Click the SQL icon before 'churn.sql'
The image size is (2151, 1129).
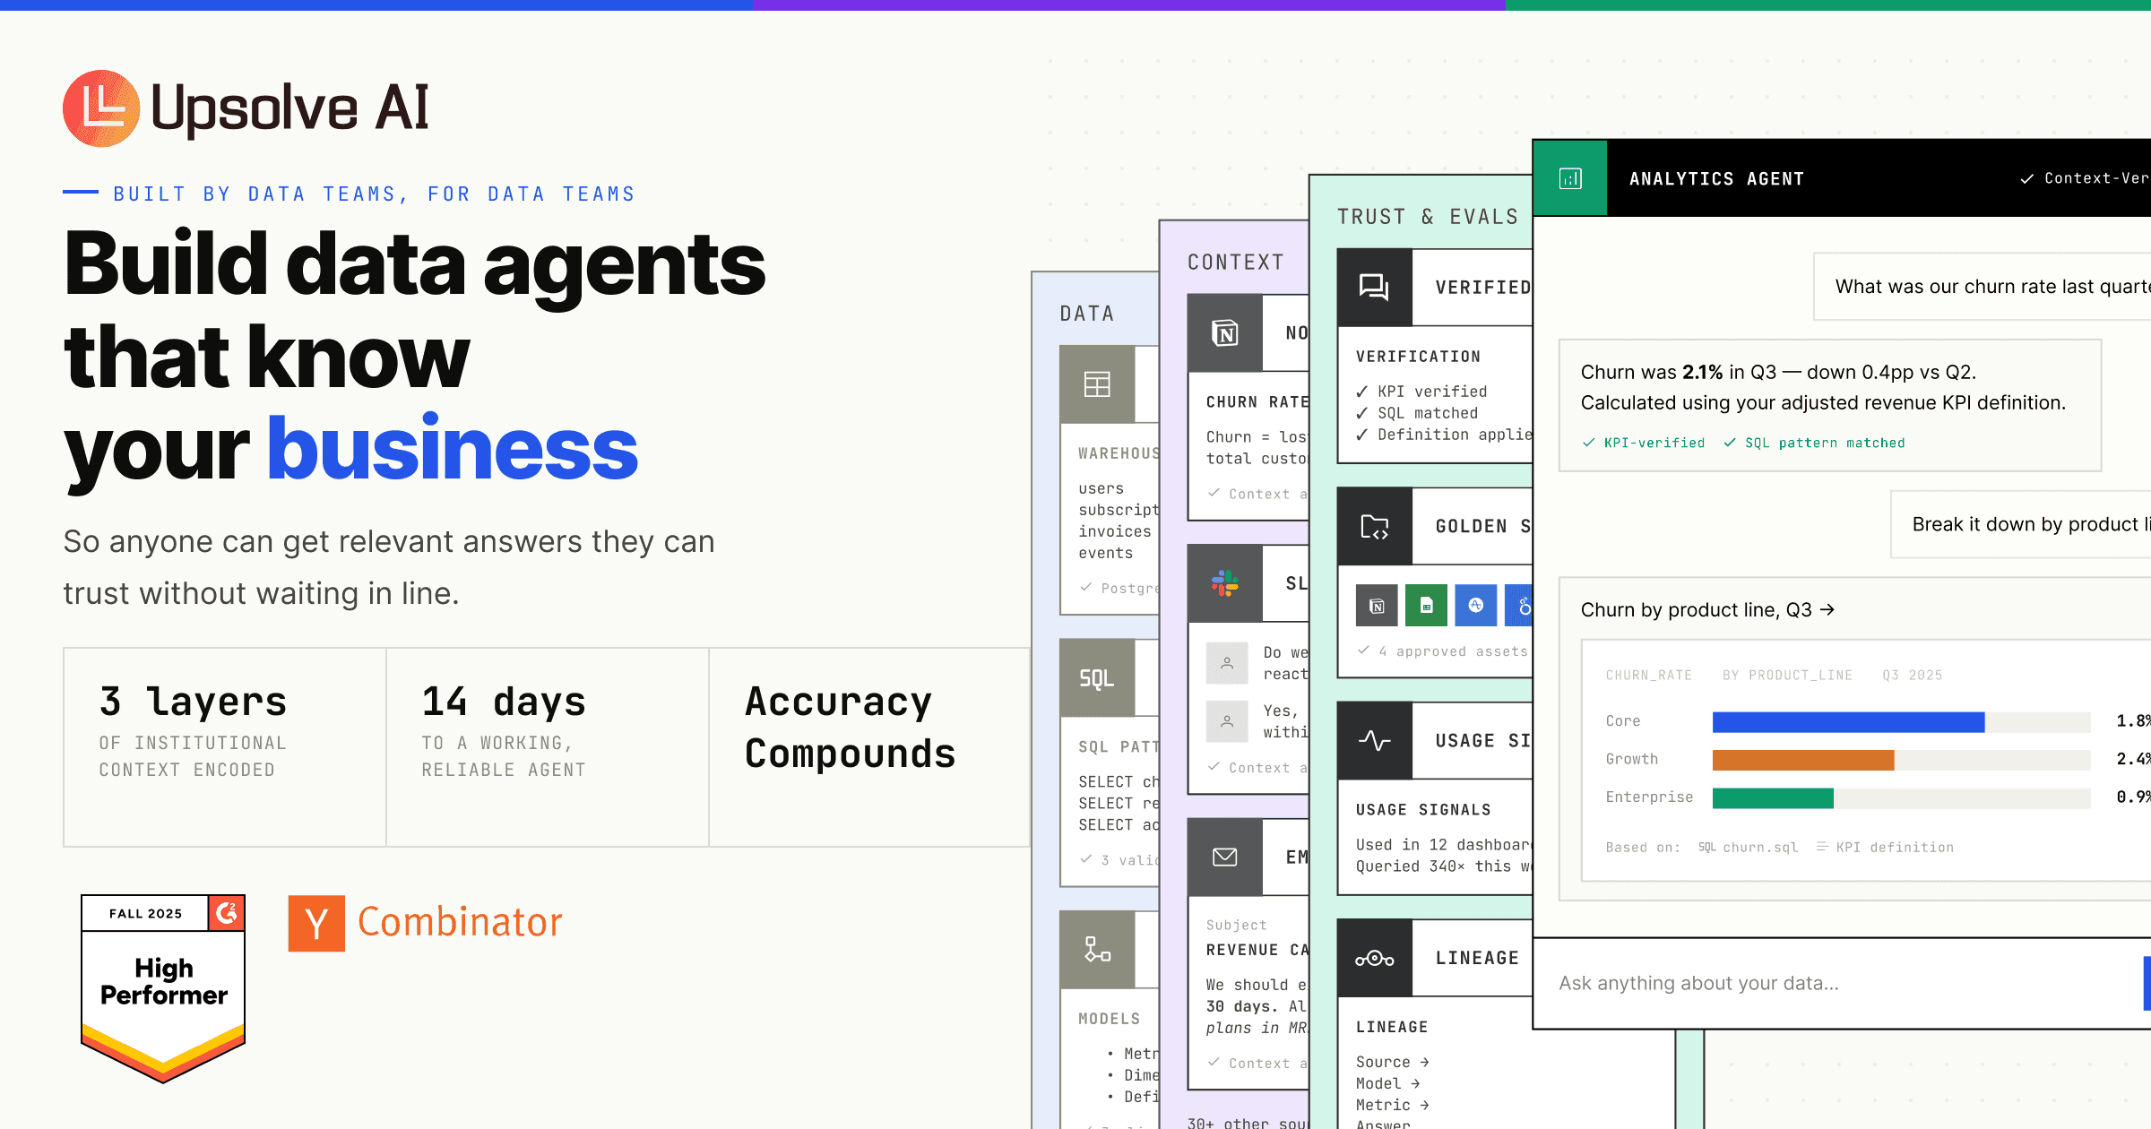pos(1707,848)
